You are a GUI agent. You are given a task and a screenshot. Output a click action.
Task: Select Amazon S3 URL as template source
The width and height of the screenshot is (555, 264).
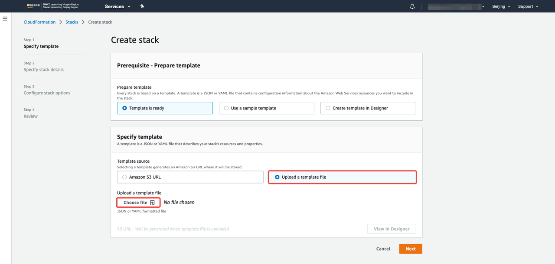[125, 177]
